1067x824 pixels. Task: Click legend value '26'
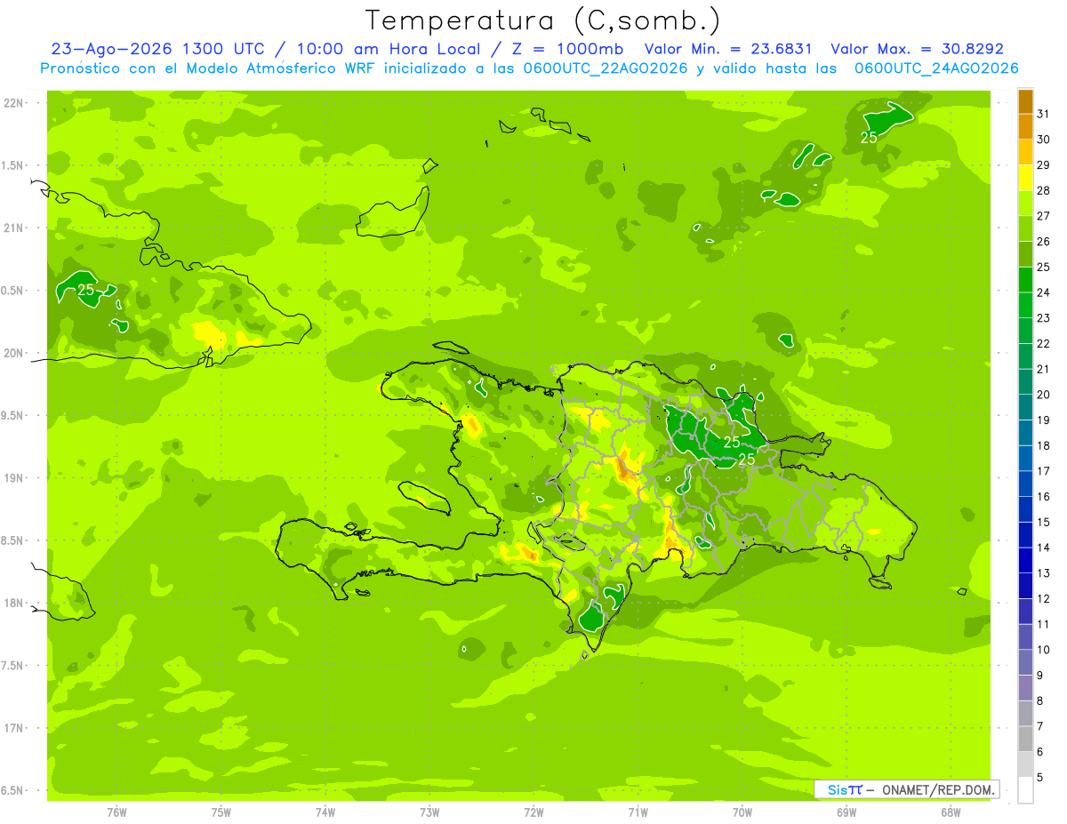click(x=1044, y=242)
